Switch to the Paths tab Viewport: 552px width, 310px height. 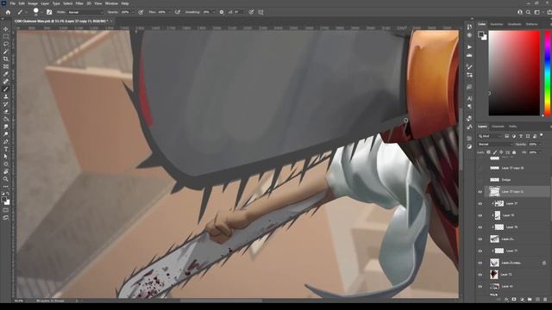pyautogui.click(x=513, y=127)
